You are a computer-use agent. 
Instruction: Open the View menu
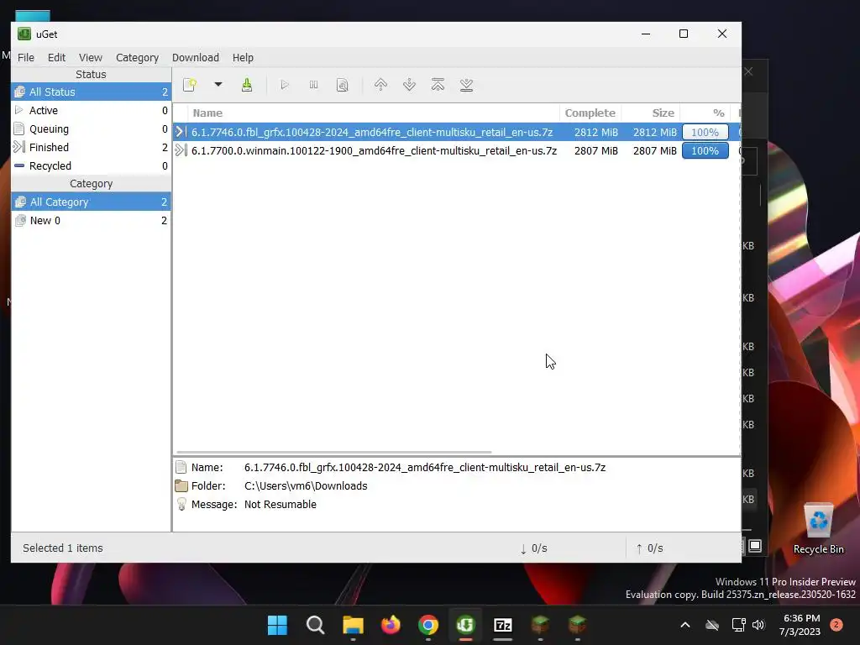tap(91, 58)
